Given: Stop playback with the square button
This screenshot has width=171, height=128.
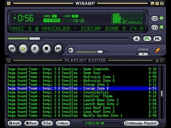Looking at the screenshot, I should 46,48.
